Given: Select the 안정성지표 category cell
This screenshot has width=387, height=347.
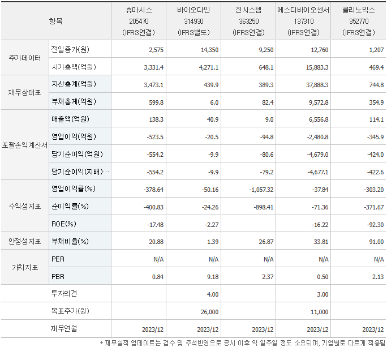Looking at the screenshot, I should click(25, 241).
